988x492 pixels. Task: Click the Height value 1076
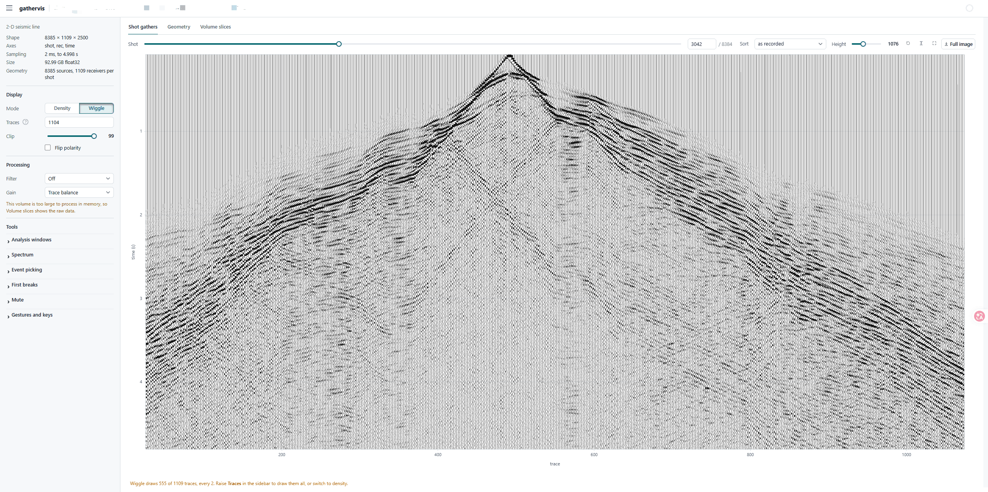point(893,44)
